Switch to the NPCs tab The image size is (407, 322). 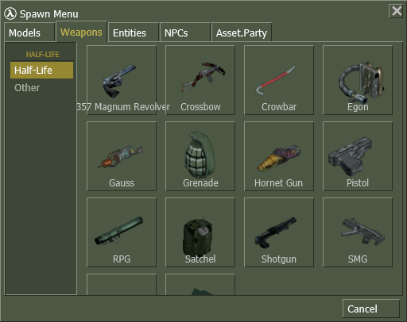click(185, 33)
